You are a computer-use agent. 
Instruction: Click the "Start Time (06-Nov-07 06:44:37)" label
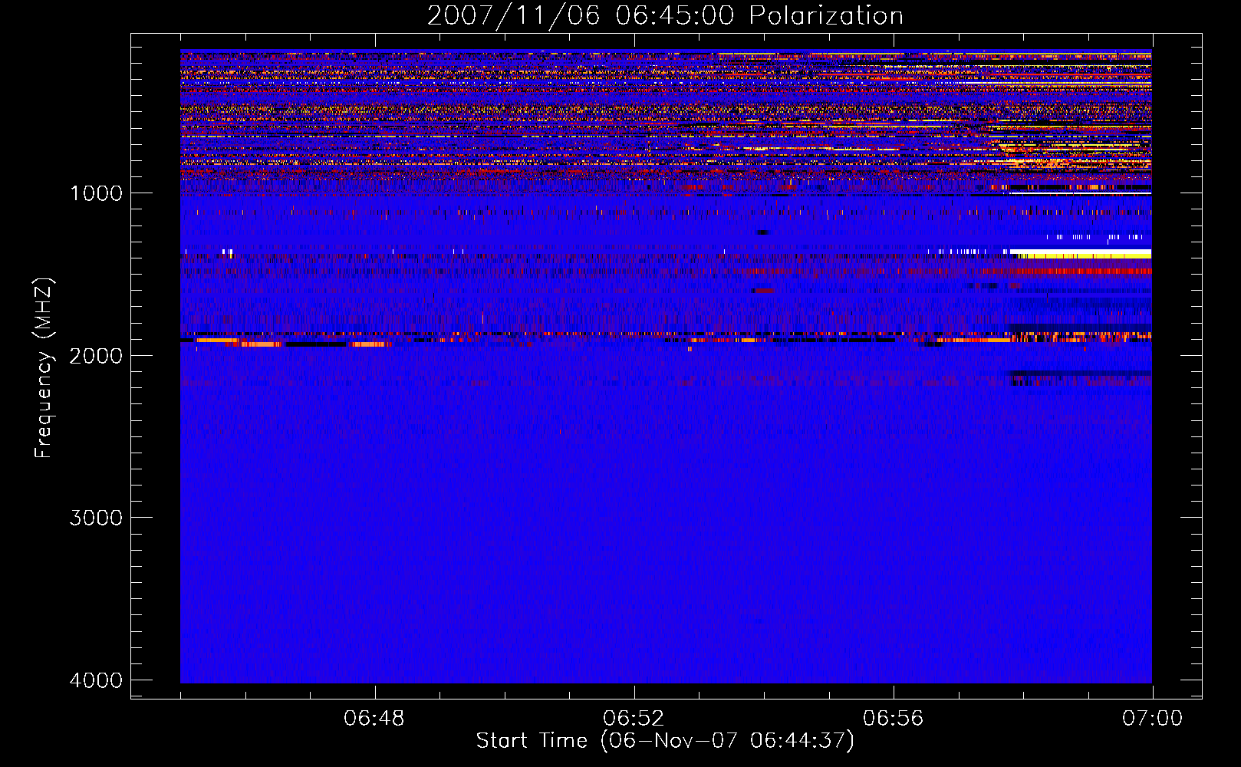click(665, 741)
